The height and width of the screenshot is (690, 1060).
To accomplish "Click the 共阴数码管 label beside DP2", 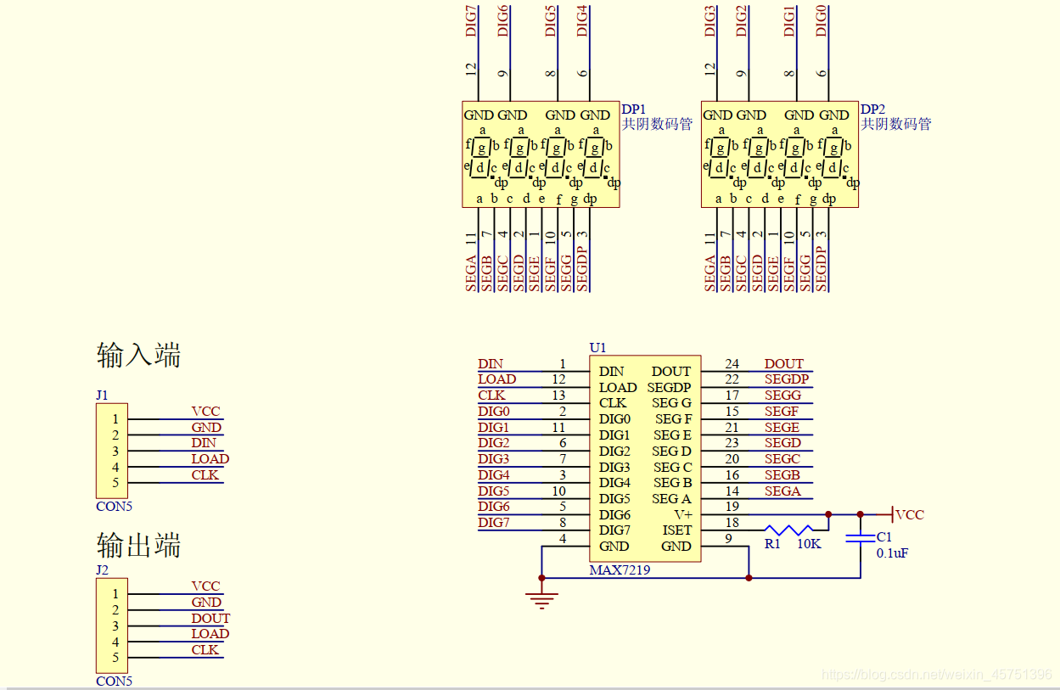I will [896, 124].
